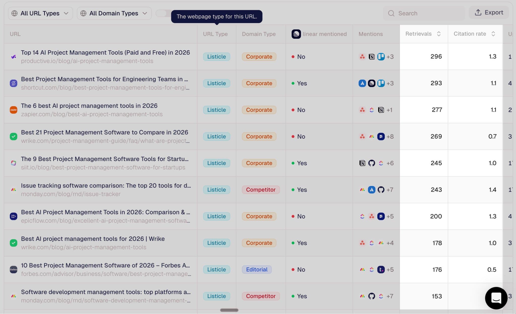Image resolution: width=516 pixels, height=314 pixels.
Task: Click the upload icon in Export button
Action: (x=478, y=12)
